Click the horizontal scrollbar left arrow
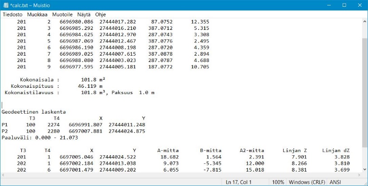This screenshot has height=186, width=368. point(4,175)
